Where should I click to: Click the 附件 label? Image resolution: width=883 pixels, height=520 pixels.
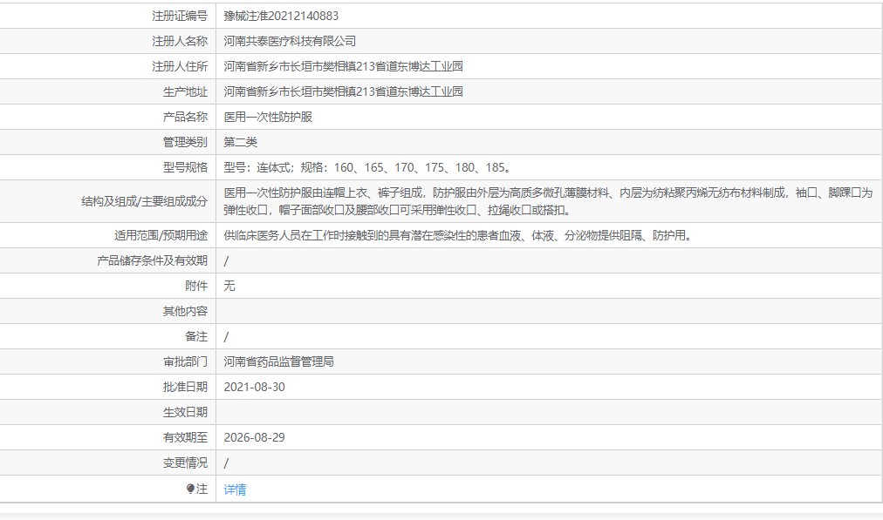196,287
